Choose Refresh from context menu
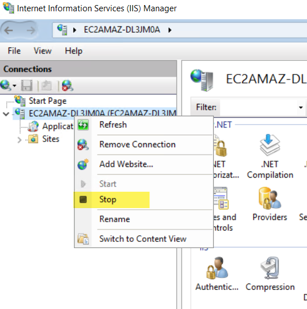This screenshot has width=307, height=309. [144, 125]
